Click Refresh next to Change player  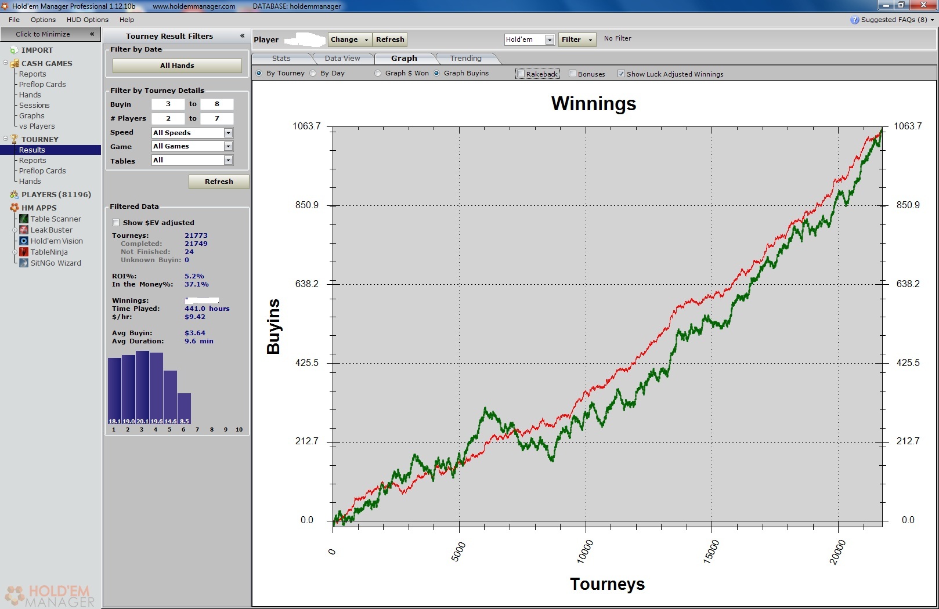[390, 39]
